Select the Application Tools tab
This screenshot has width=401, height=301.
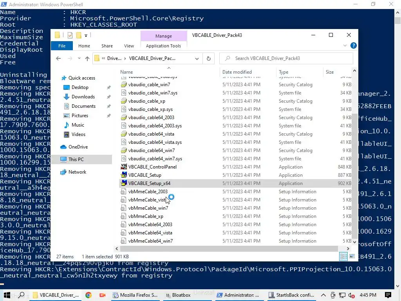click(x=163, y=46)
